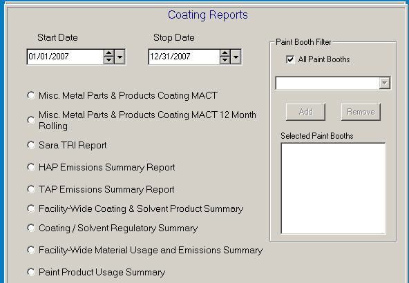Open the Stop Date calendar dropdown
Screen dimensions: 409x283
pos(236,57)
